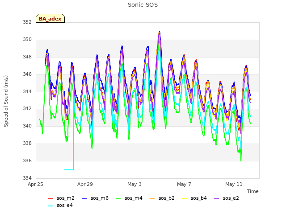The width and height of the screenshot is (286, 214).
Task: Click the Sonic SOS chart title
Action: point(143,5)
